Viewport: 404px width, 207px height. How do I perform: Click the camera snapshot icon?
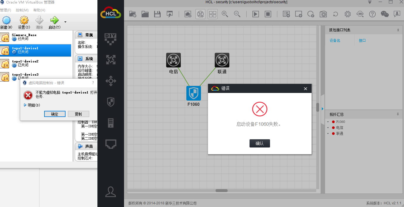pyautogui.click(x=323, y=14)
